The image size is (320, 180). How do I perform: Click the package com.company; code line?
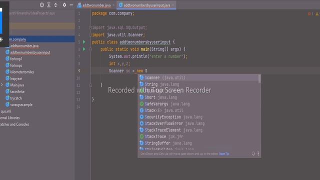tap(113, 13)
